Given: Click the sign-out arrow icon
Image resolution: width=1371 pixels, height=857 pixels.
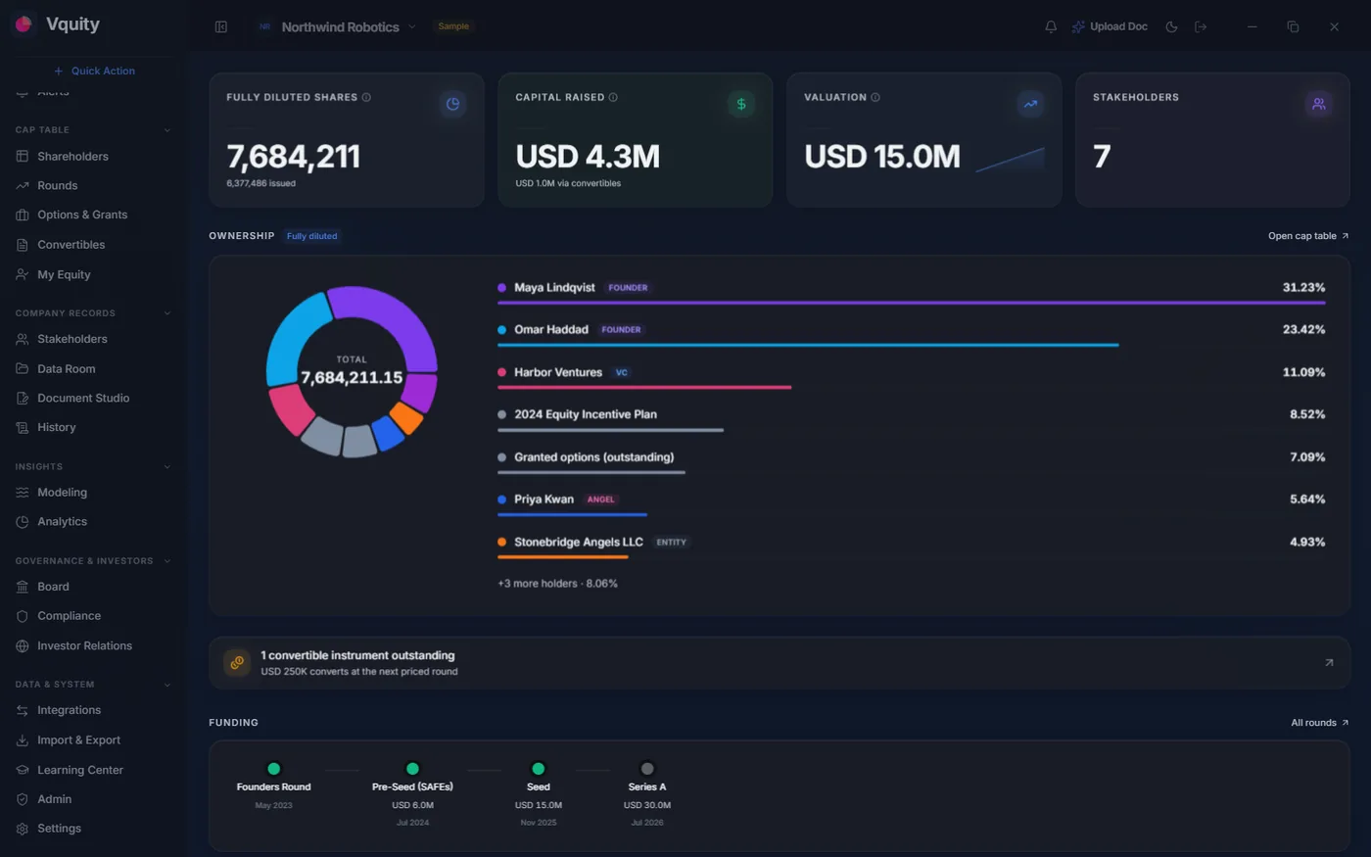Looking at the screenshot, I should pyautogui.click(x=1201, y=26).
